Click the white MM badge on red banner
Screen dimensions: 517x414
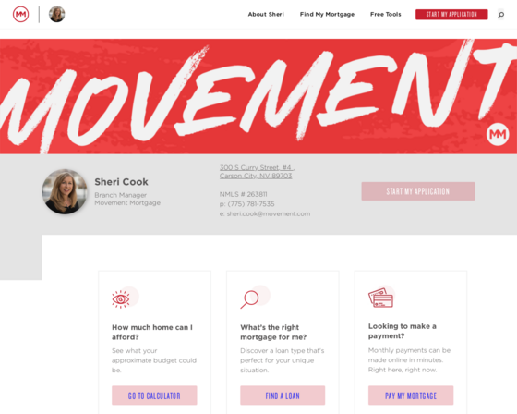[498, 134]
